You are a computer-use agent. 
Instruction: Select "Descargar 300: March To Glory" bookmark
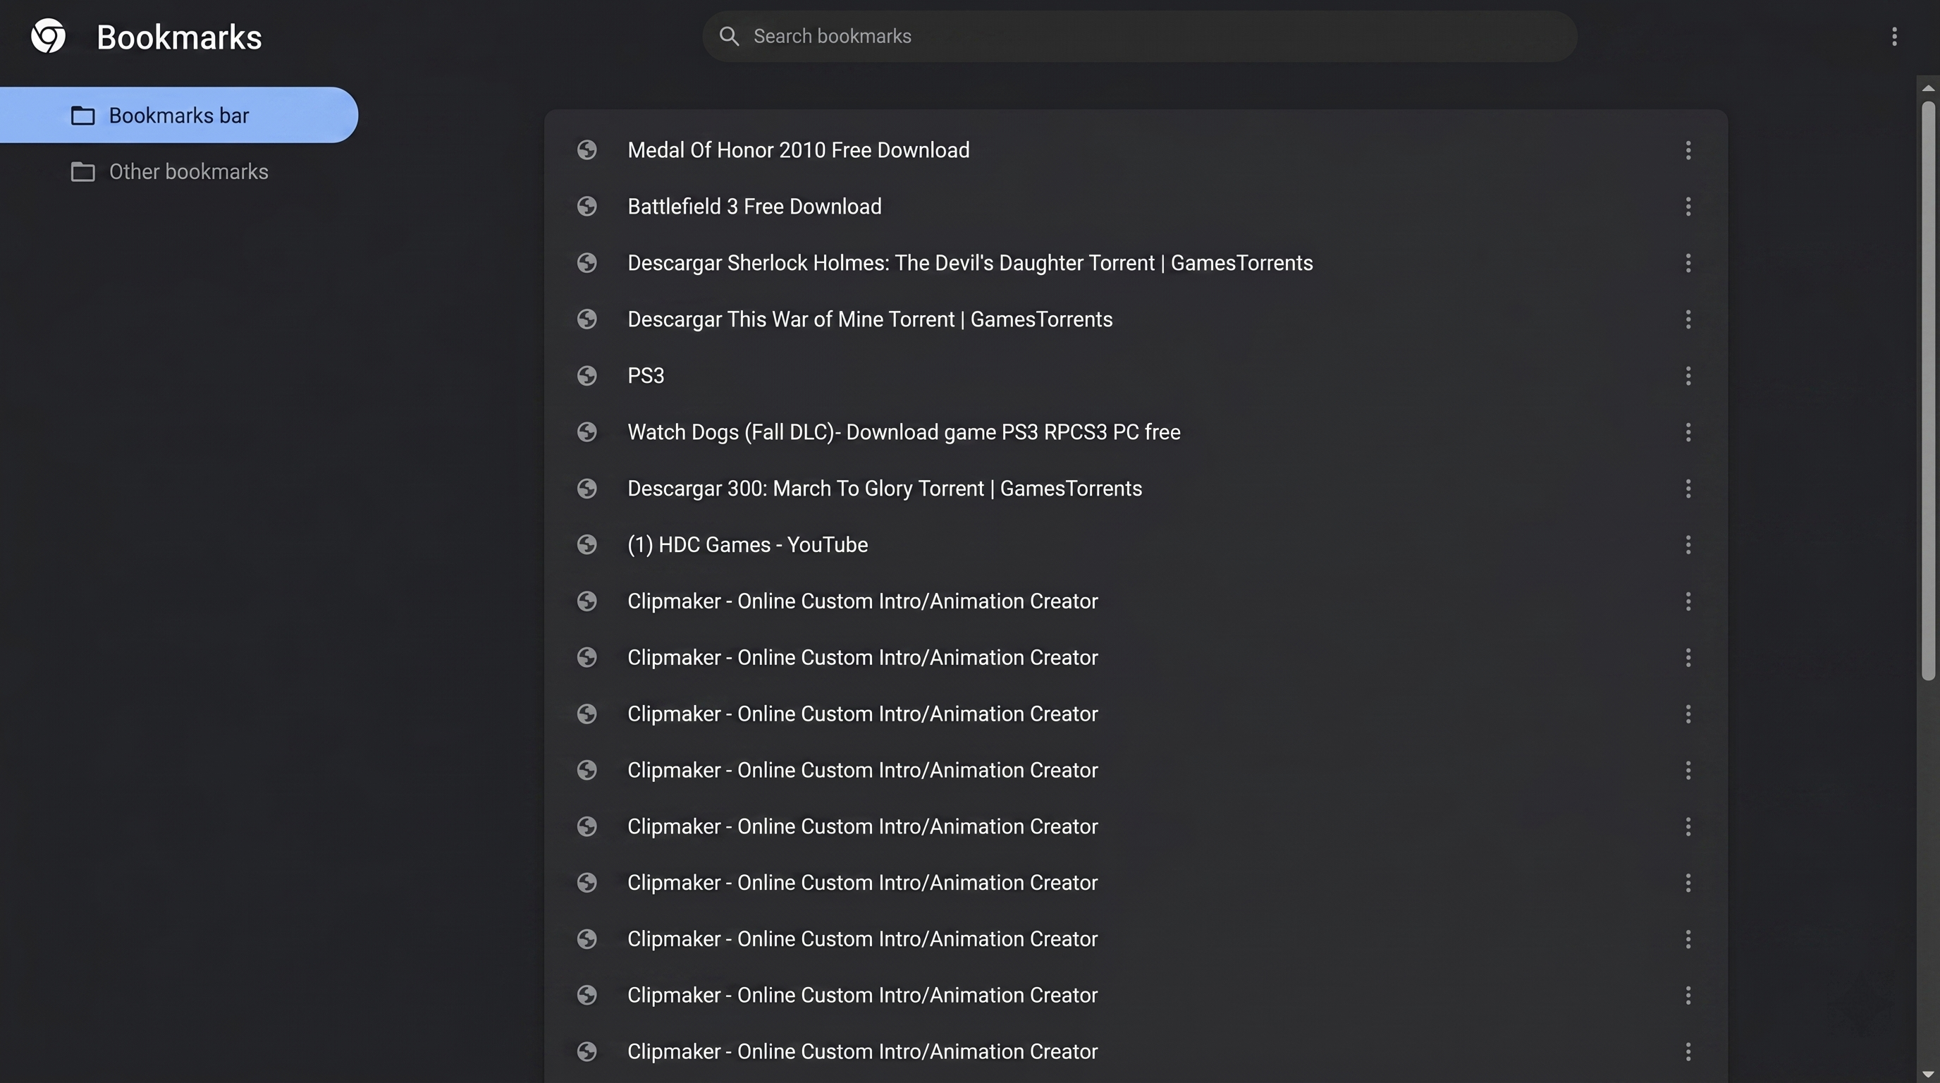point(884,488)
